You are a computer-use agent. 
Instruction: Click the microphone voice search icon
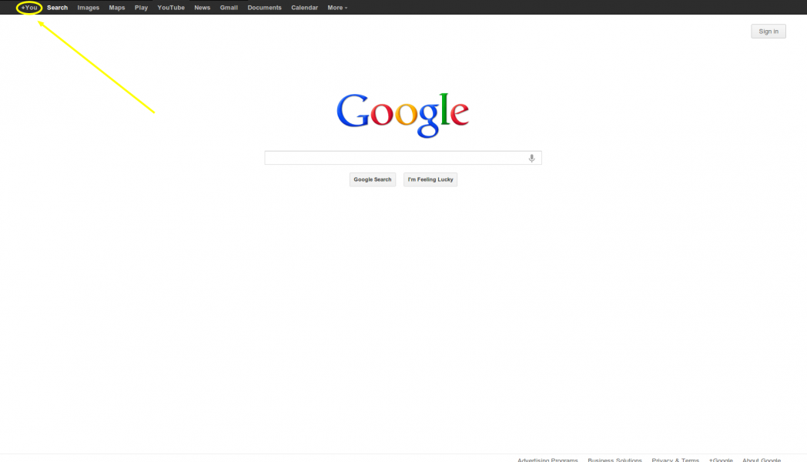click(x=531, y=158)
